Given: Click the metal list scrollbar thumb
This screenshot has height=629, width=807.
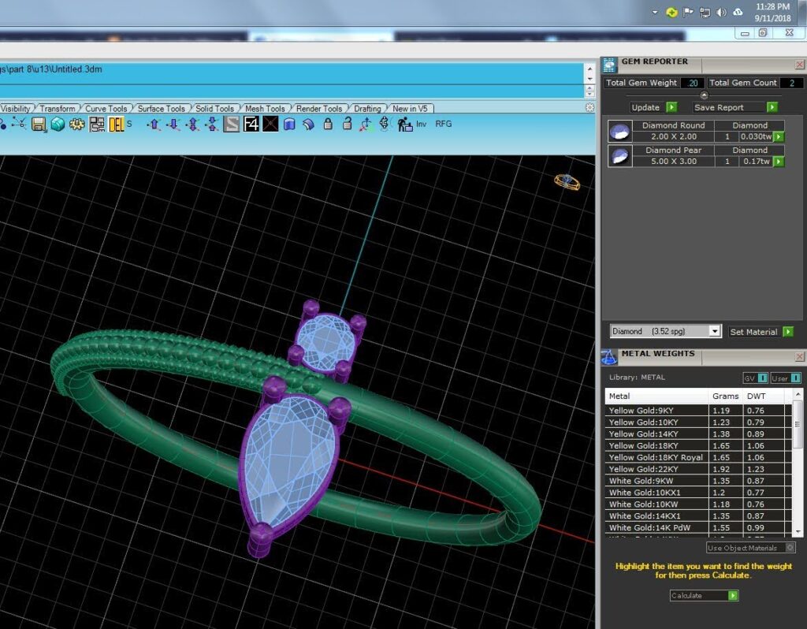Looking at the screenshot, I should [x=798, y=425].
